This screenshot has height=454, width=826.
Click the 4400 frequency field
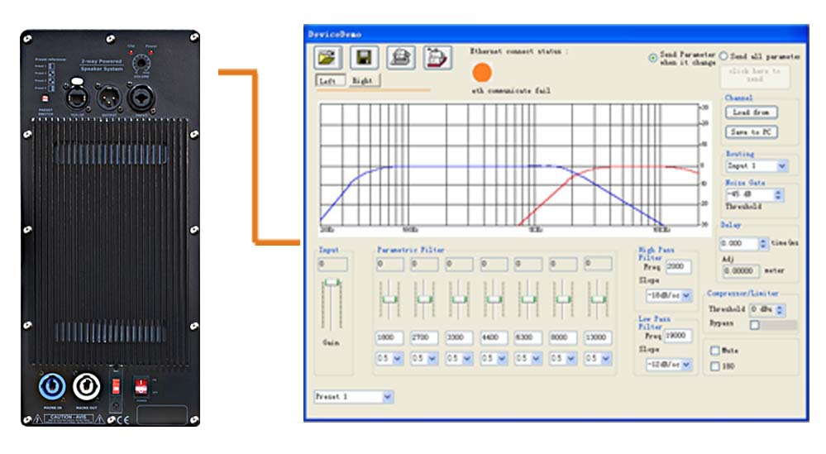point(494,337)
